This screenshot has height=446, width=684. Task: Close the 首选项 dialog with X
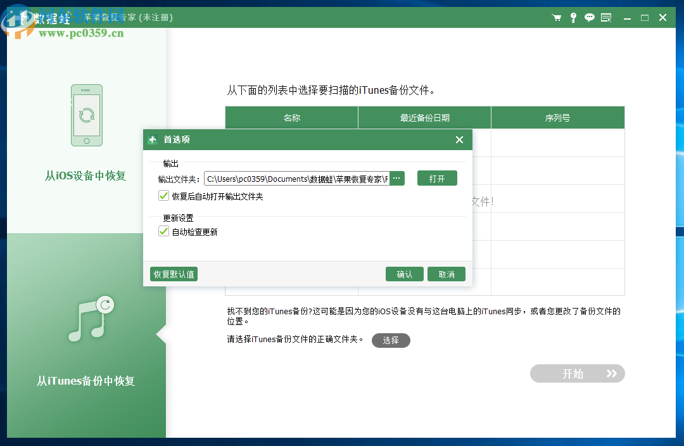[459, 139]
